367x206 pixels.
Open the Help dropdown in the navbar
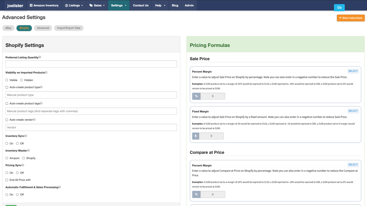pyautogui.click(x=160, y=5)
